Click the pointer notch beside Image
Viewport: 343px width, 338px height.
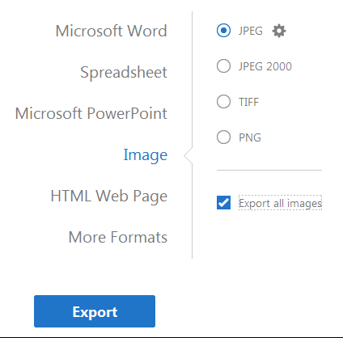click(x=188, y=155)
